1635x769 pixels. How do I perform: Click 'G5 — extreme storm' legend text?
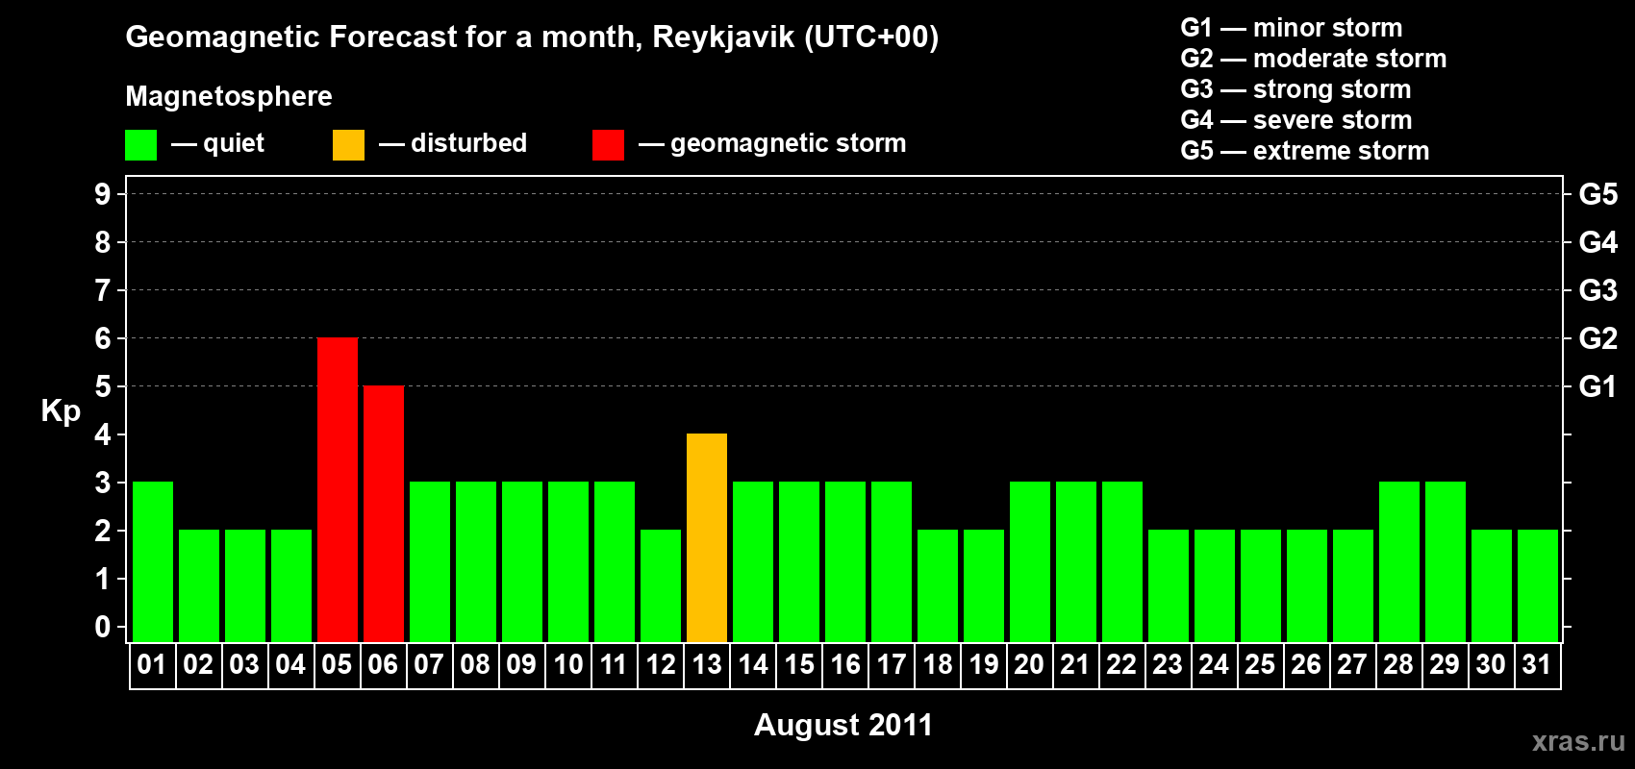1305,151
